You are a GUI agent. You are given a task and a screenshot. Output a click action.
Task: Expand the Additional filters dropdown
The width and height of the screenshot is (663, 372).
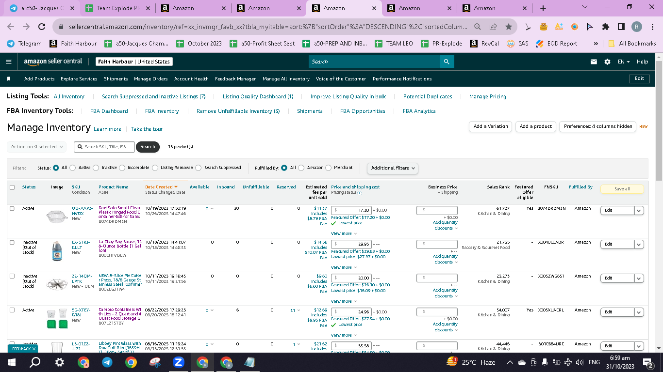[393, 168]
